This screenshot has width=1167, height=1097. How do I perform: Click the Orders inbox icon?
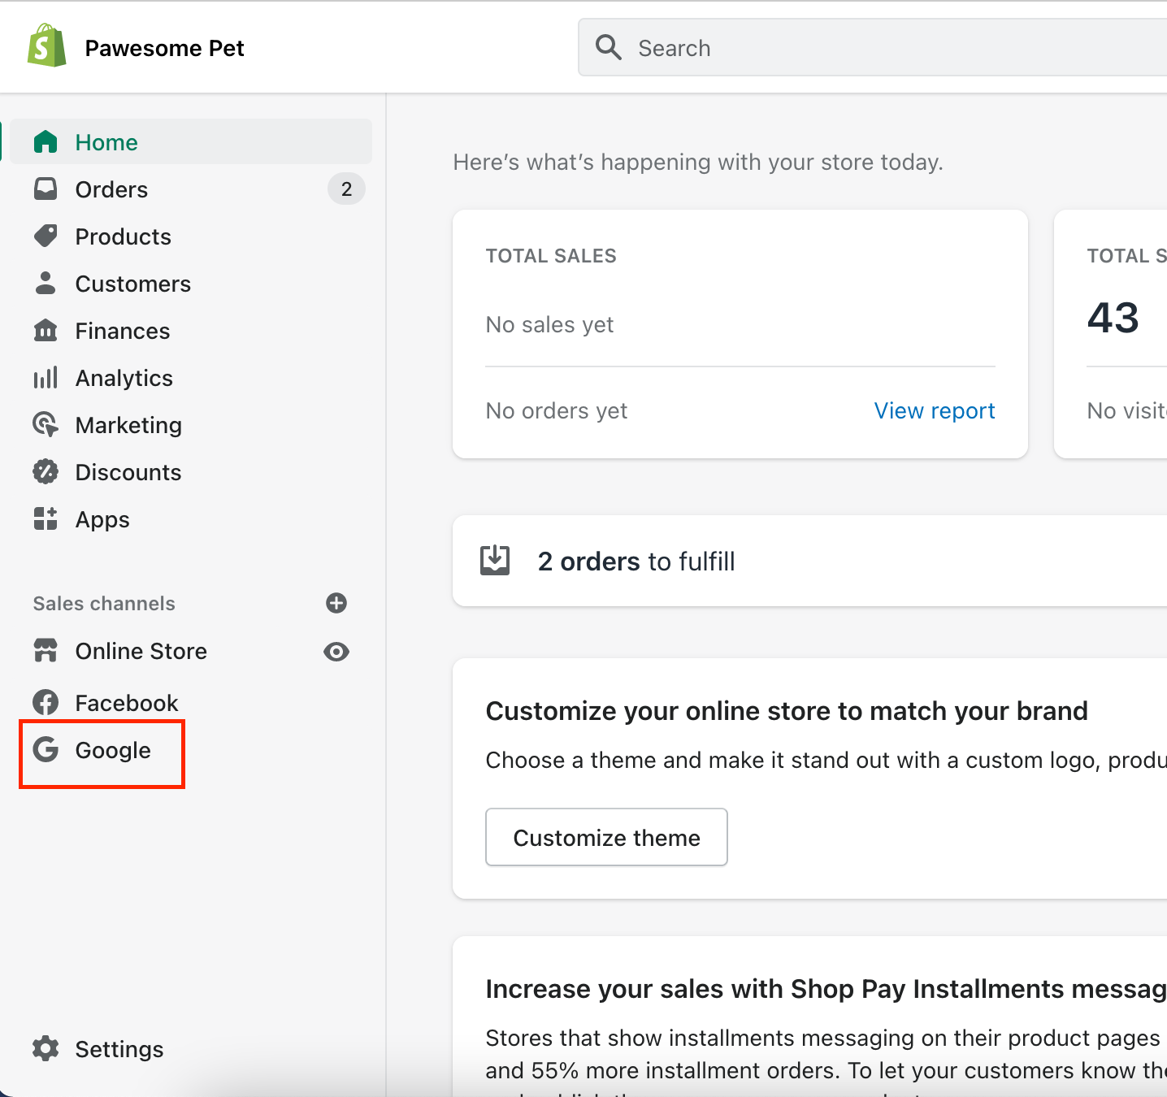[x=46, y=189]
